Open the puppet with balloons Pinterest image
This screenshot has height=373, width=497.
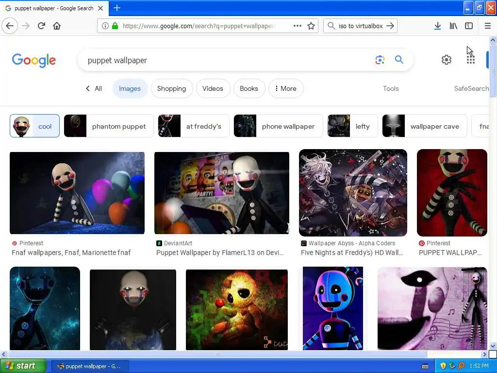coord(77,193)
